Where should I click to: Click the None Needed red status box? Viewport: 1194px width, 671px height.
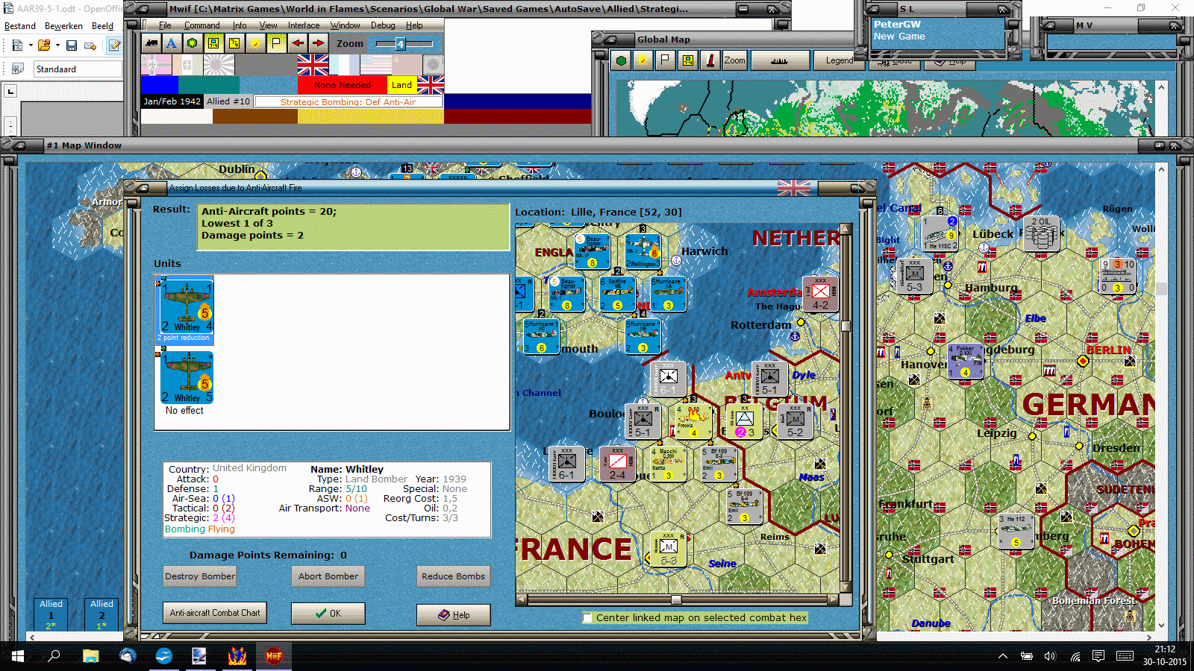342,84
